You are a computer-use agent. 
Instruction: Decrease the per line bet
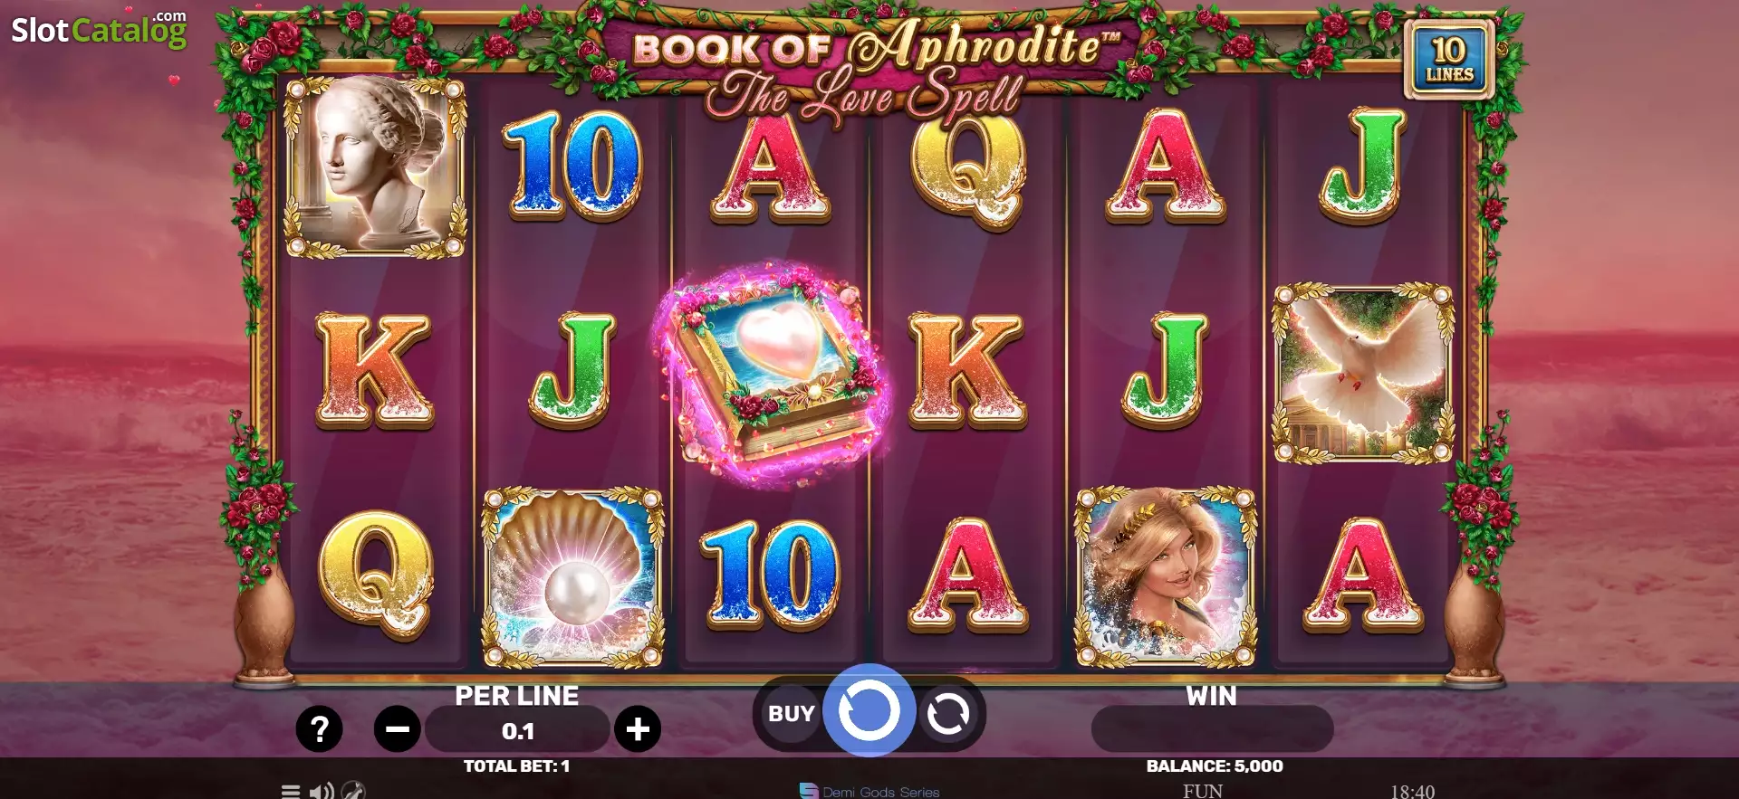click(x=397, y=728)
